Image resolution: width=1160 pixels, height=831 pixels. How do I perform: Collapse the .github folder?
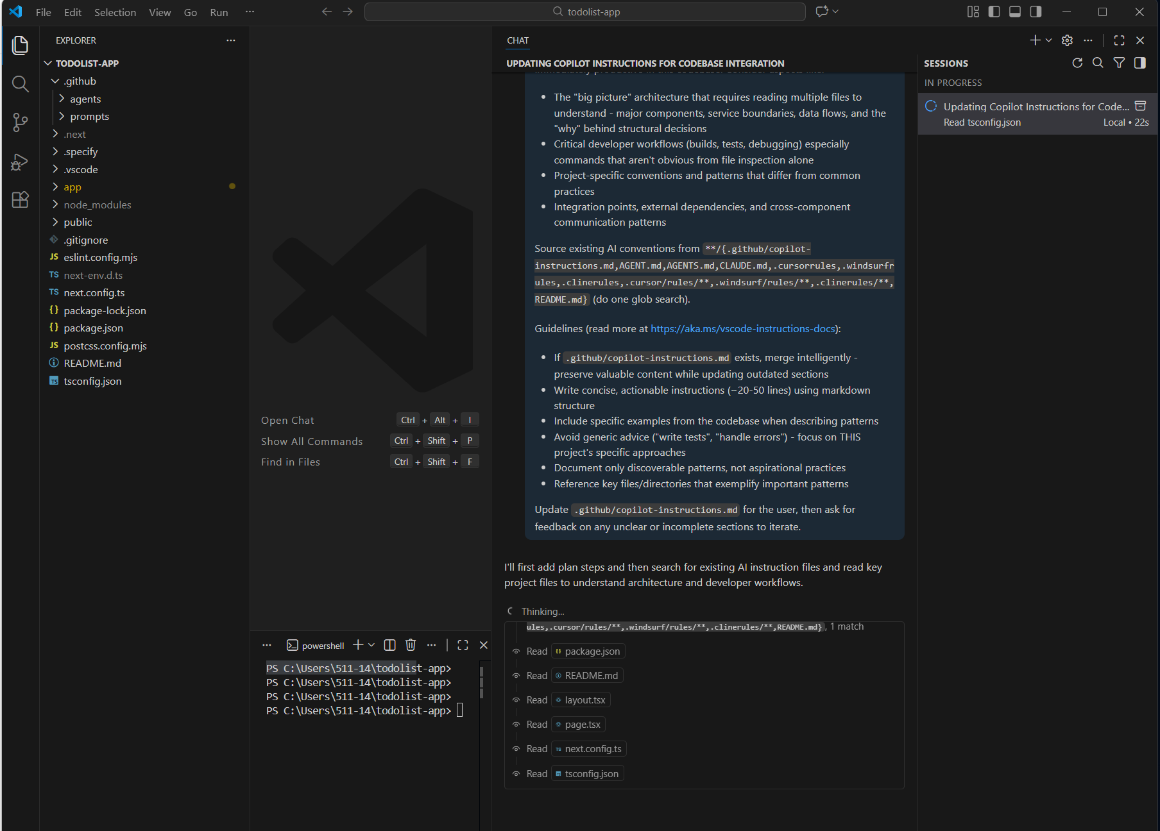tap(144, 81)
